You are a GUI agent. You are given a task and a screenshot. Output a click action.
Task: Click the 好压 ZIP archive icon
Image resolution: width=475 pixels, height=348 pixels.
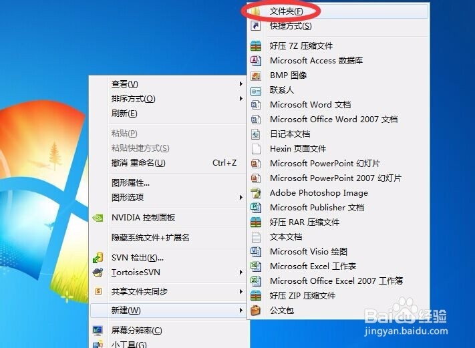pyautogui.click(x=256, y=296)
